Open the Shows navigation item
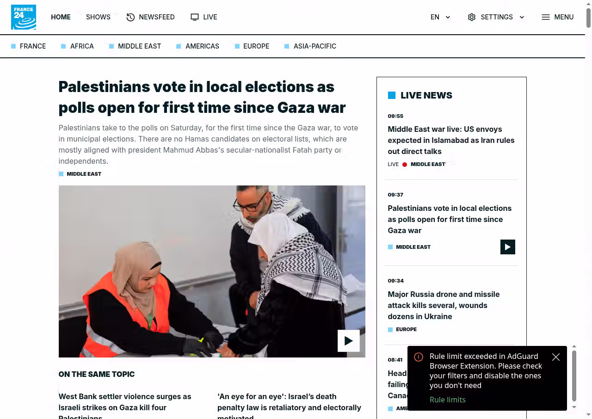Screen dimensions: 592x419 [x=98, y=17]
